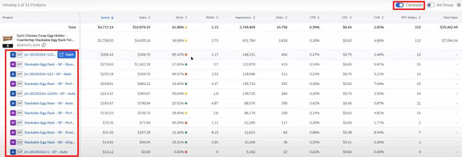Sort by Spend using its sort arrows

coord(112,17)
